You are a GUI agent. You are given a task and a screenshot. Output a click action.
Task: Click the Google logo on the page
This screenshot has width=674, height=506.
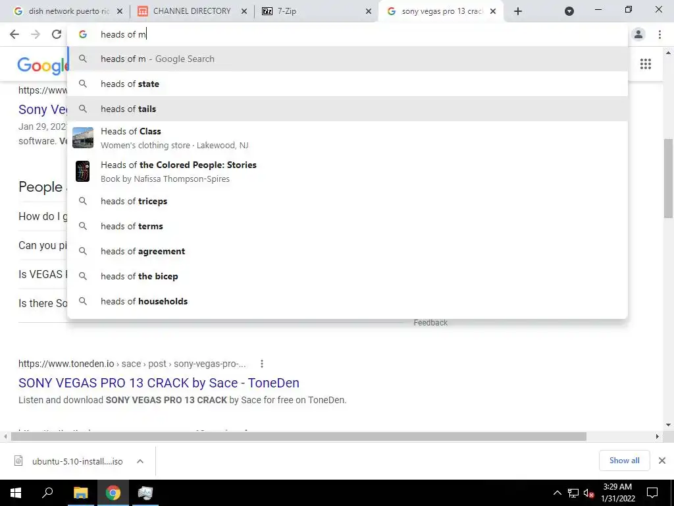42,65
